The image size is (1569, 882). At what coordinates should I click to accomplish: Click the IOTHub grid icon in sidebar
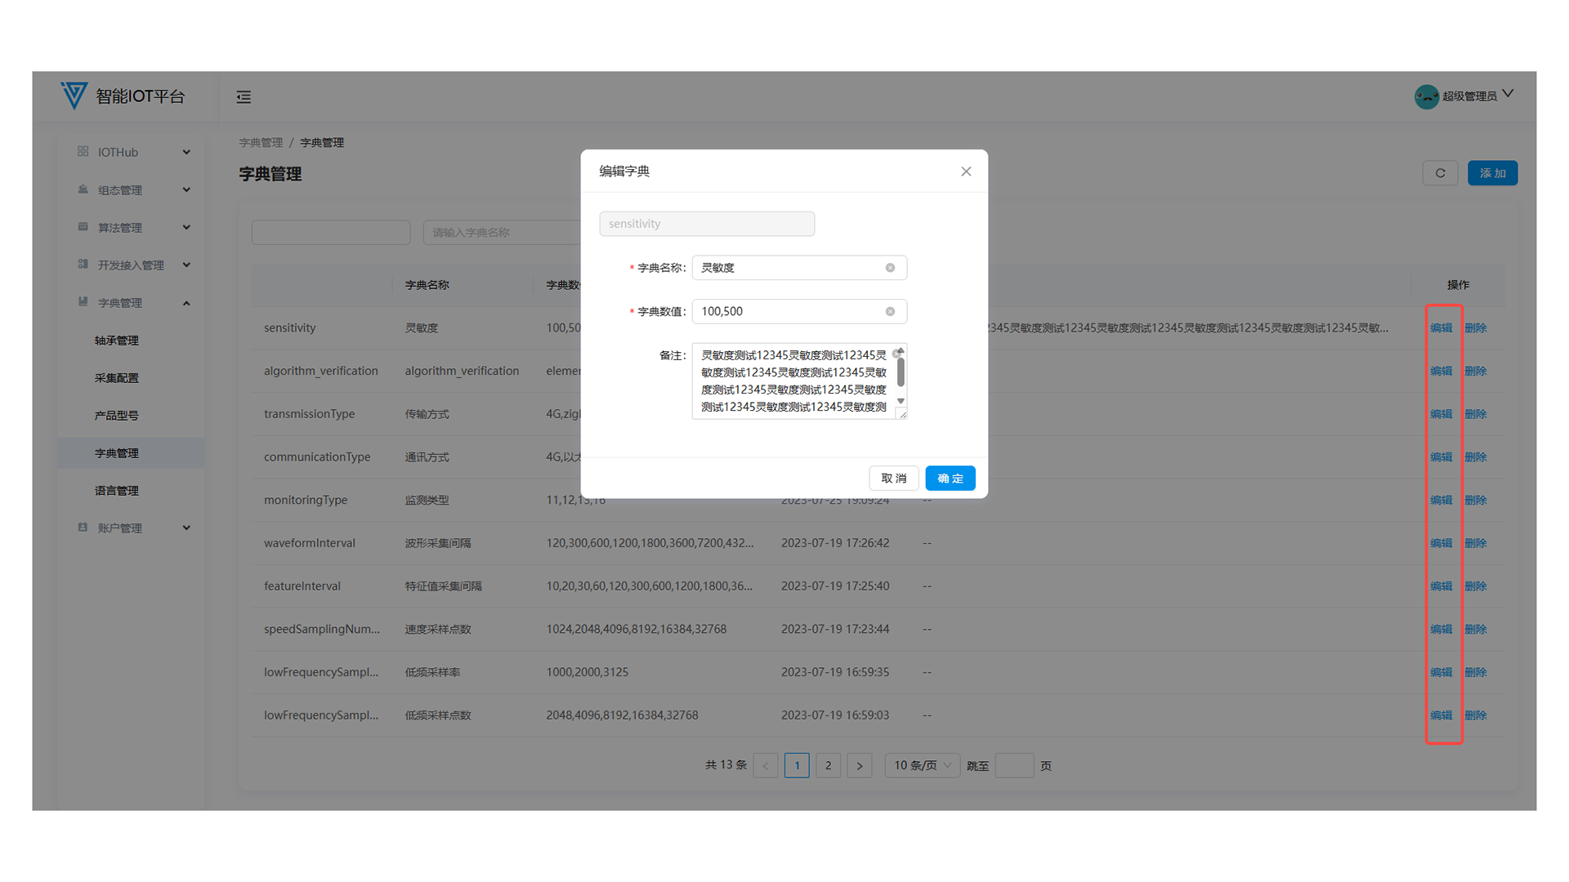(83, 152)
